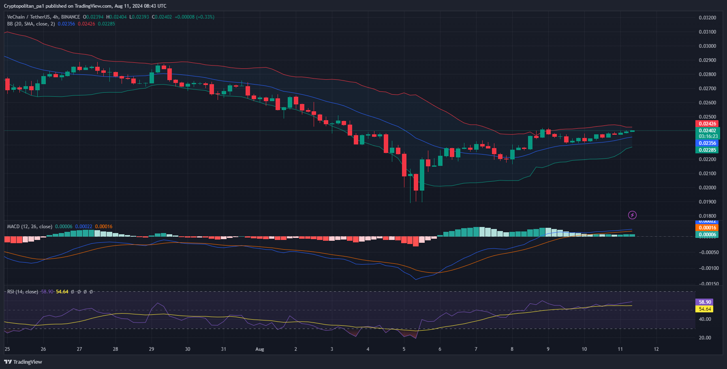
Task: Click the yellow 54.64 RSI average tag
Action: click(705, 309)
